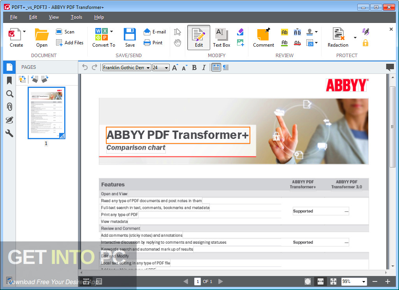This screenshot has width=399, height=290.
Task: Open the Digital Signatures sidebar panel
Action: point(9,120)
